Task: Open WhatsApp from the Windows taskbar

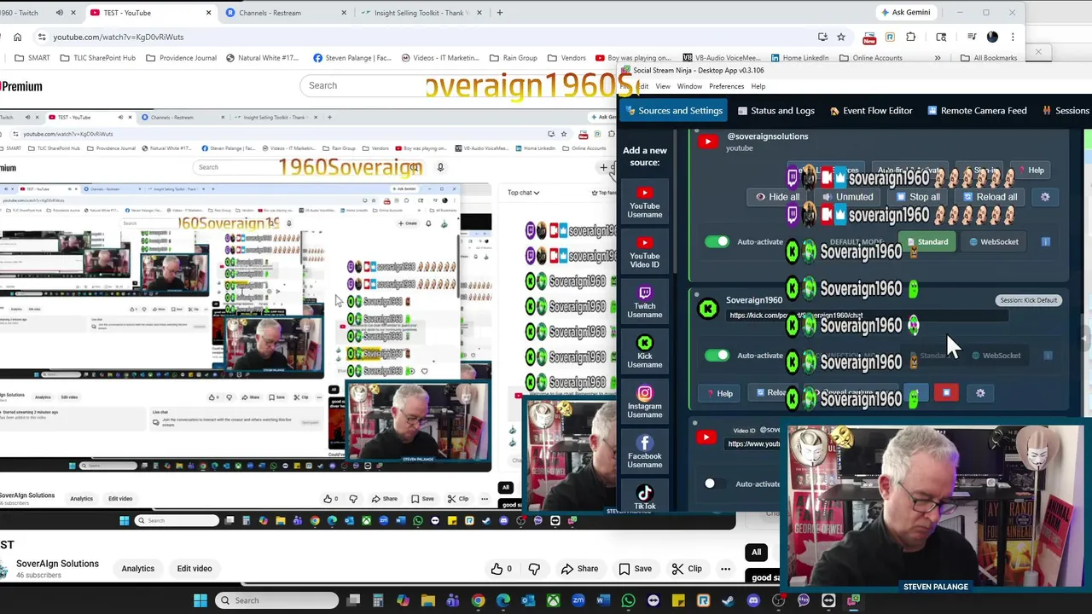Action: tap(628, 600)
